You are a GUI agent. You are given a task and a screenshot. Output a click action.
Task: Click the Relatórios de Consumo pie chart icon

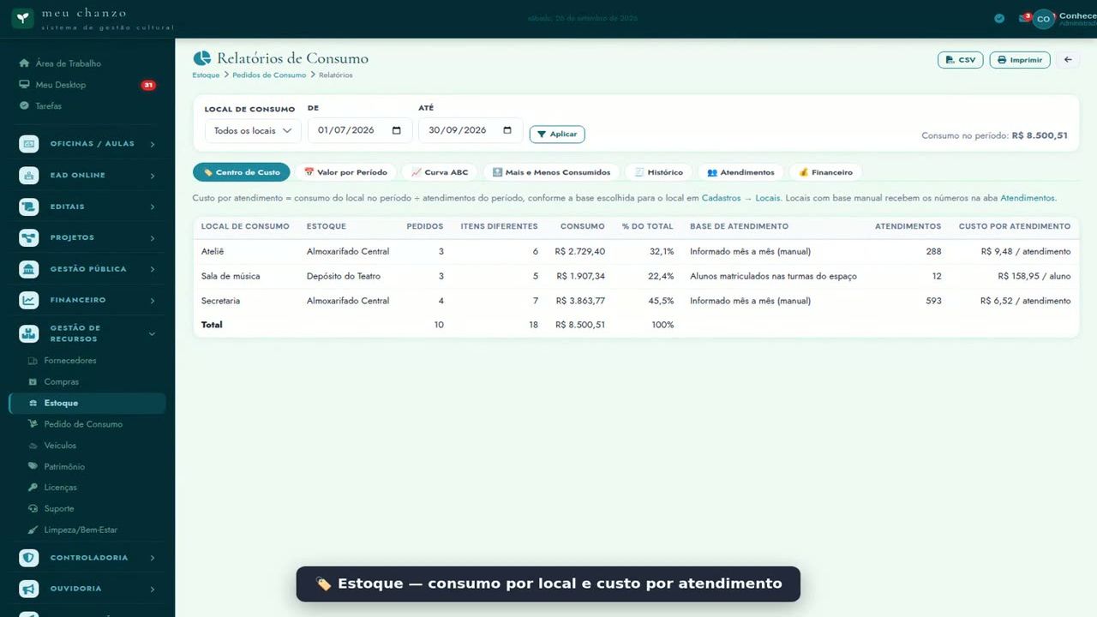[202, 58]
